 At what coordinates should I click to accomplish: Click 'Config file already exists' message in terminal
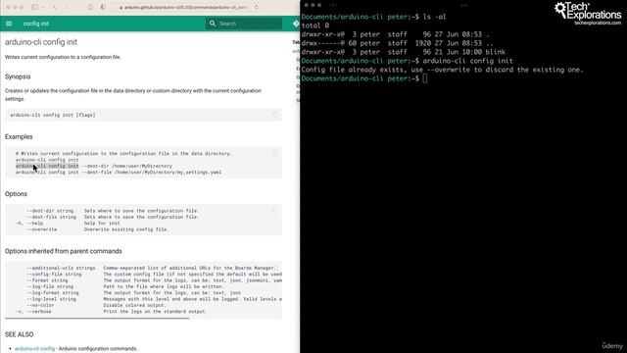(442, 70)
